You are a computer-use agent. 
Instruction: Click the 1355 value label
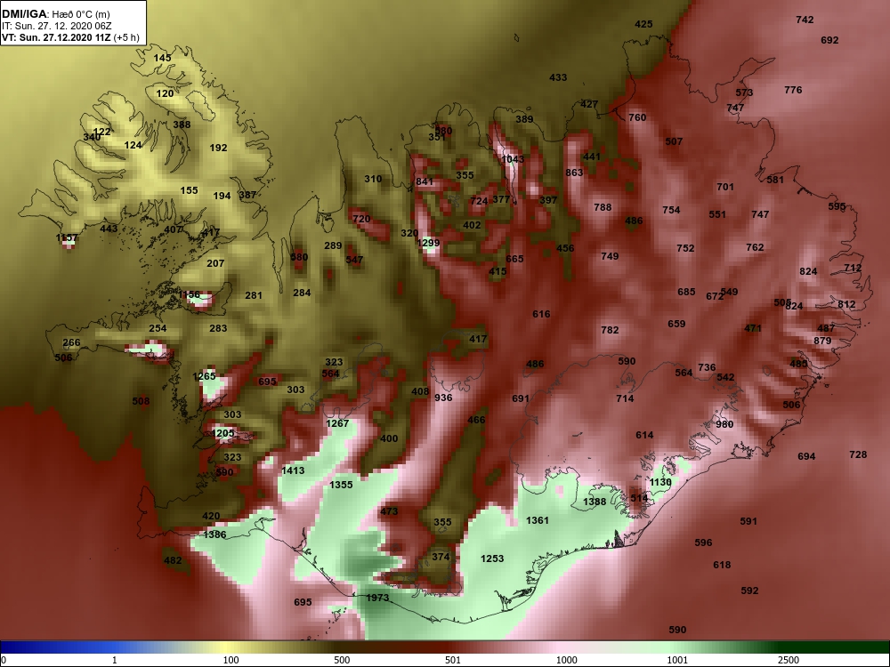(341, 485)
